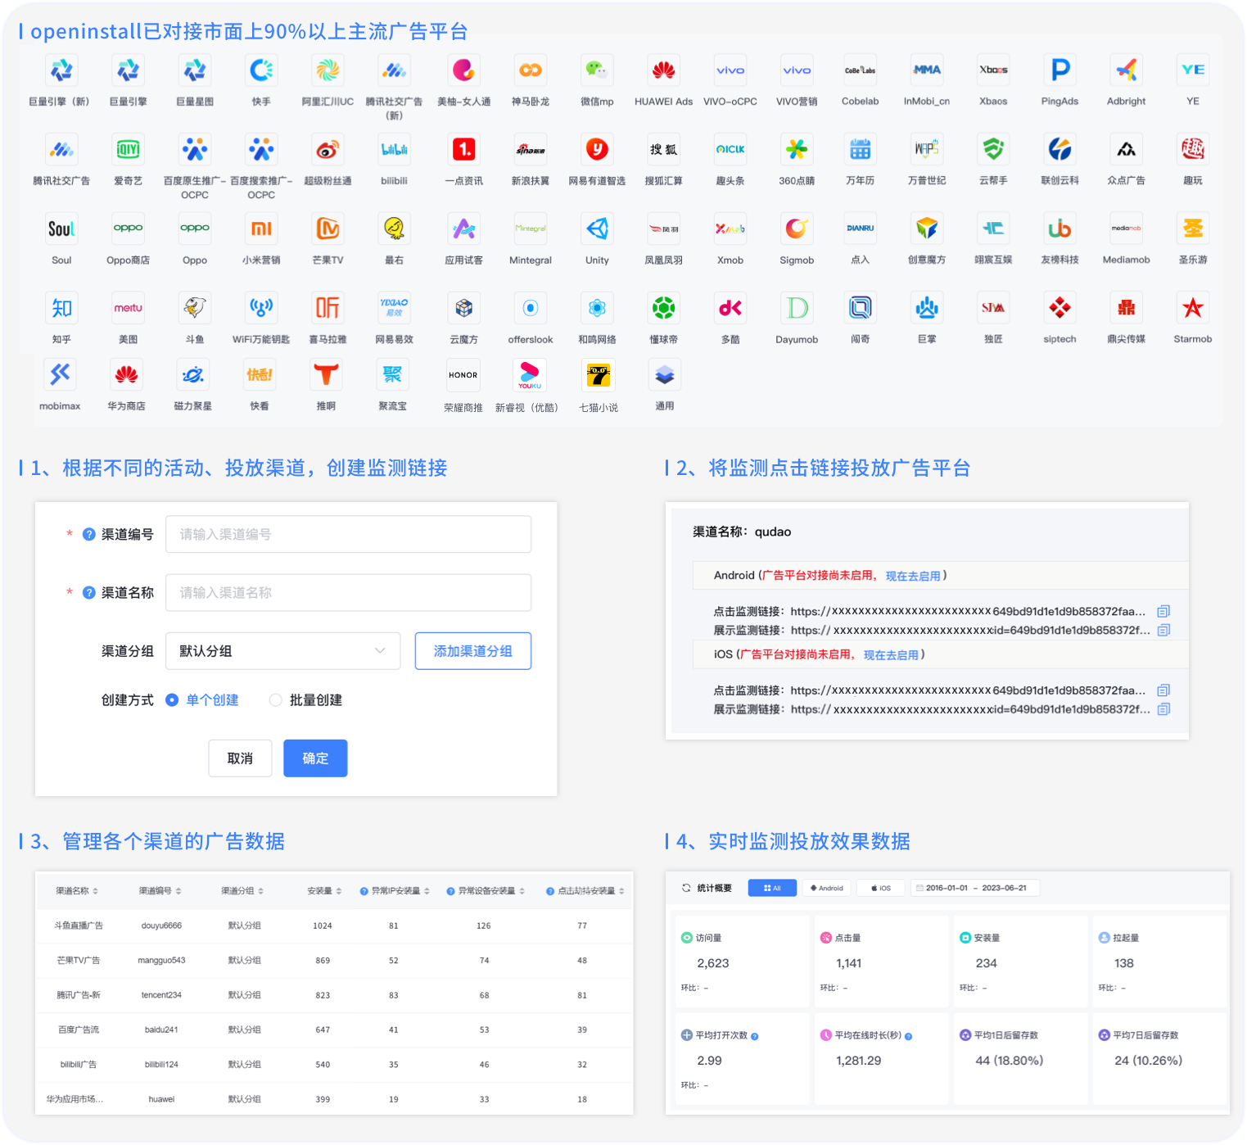Copy the iOS 展示监测链接
The image size is (1247, 1145).
tap(1163, 709)
